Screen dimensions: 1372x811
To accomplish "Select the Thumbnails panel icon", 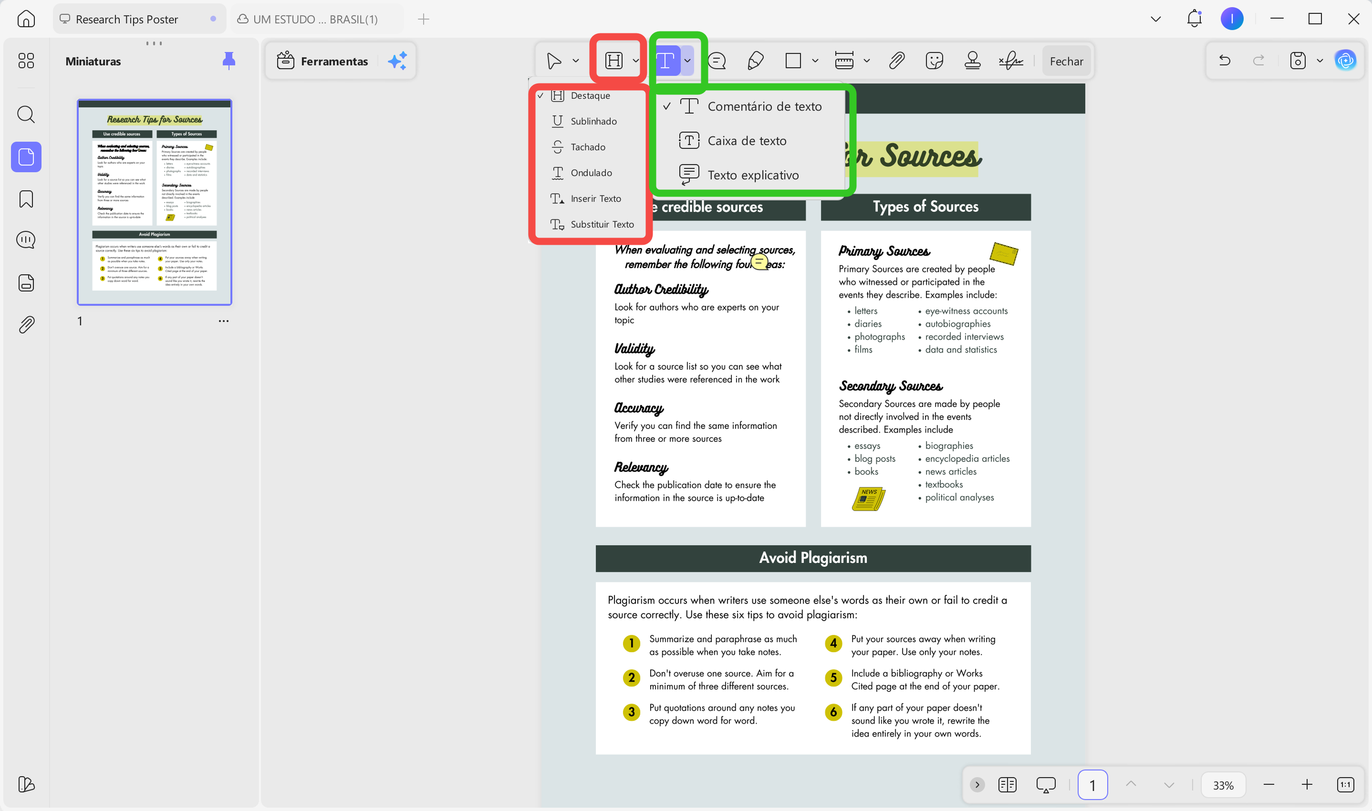I will (26, 157).
